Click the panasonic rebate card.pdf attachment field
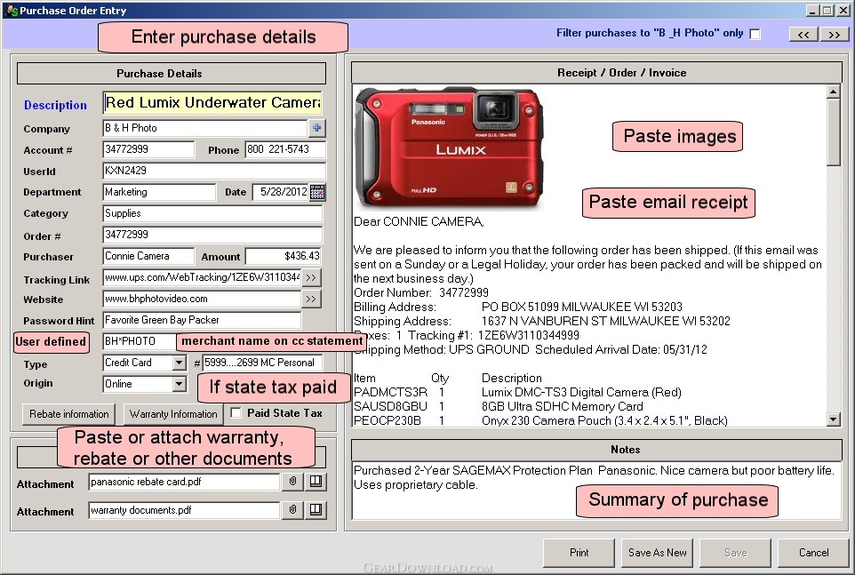The image size is (855, 575). tap(184, 482)
